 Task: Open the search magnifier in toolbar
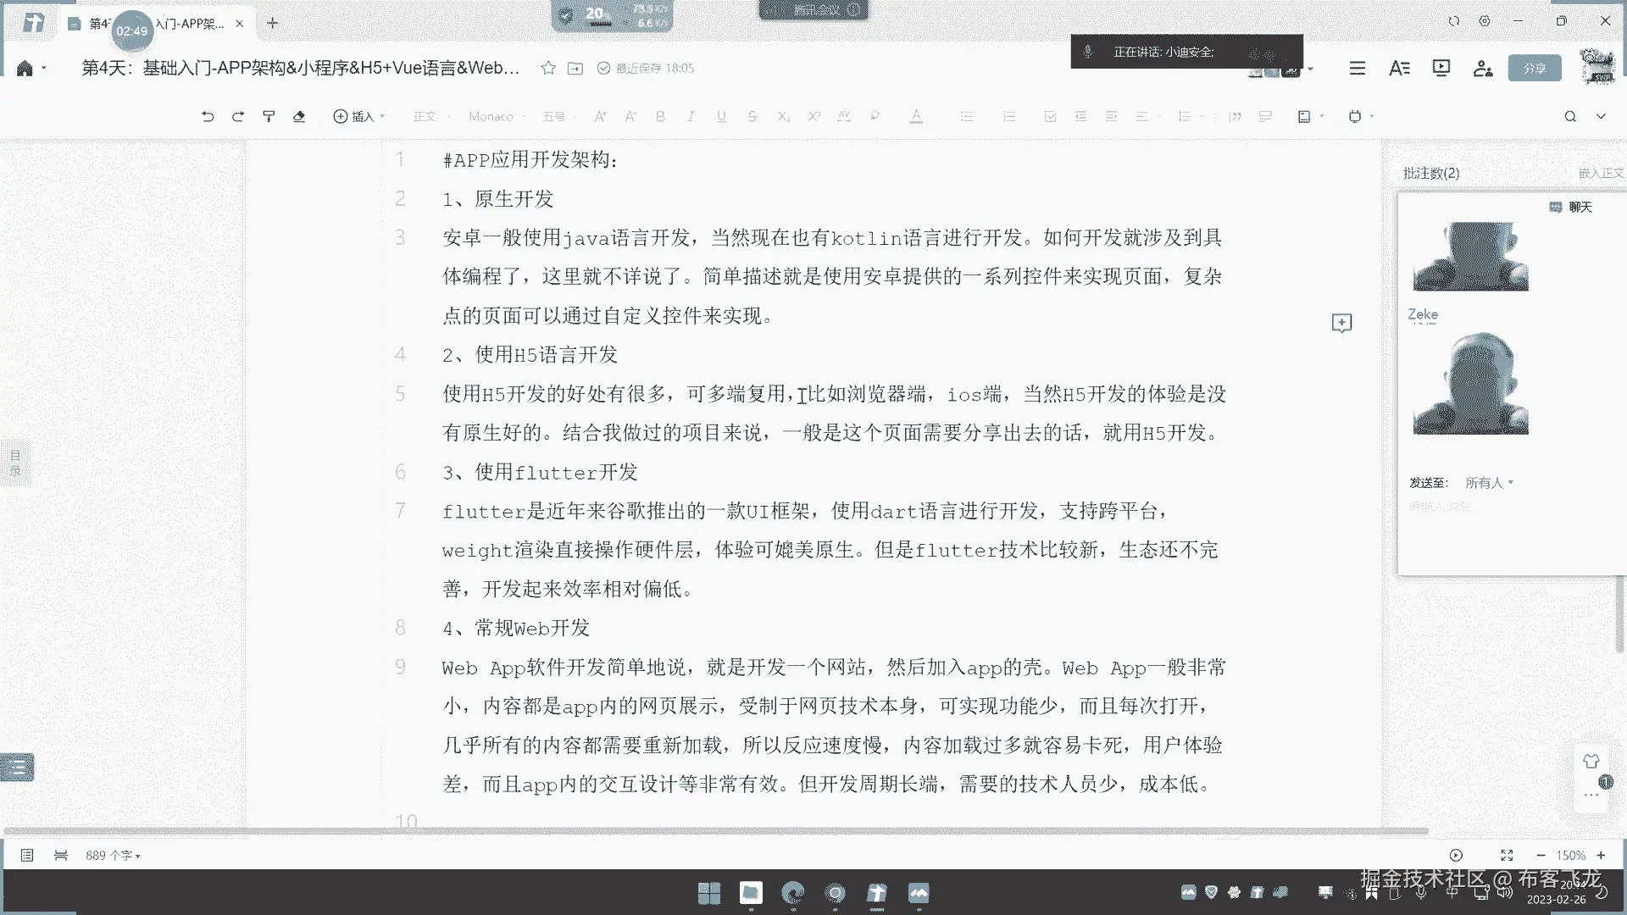click(1570, 117)
